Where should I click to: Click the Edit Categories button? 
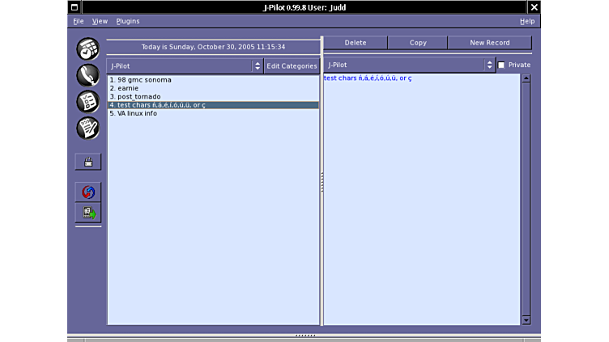click(292, 66)
